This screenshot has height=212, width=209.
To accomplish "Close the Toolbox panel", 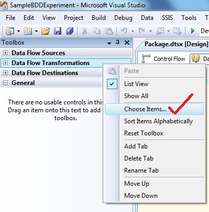I will click(127, 43).
